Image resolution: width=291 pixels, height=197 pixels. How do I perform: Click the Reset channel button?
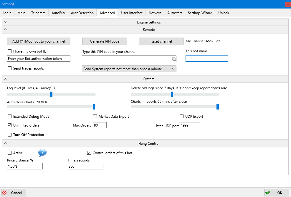pos(161,41)
